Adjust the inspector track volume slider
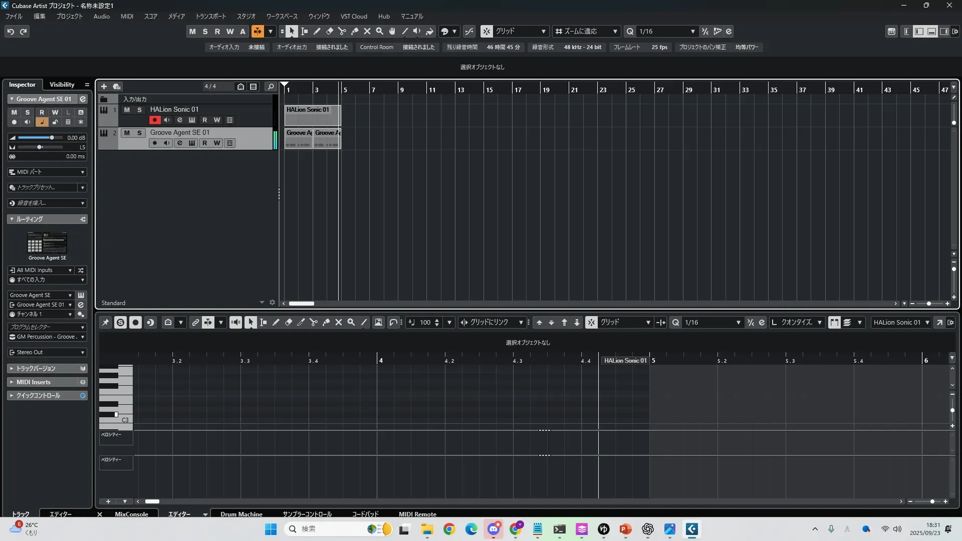This screenshot has height=541, width=962. (x=51, y=138)
